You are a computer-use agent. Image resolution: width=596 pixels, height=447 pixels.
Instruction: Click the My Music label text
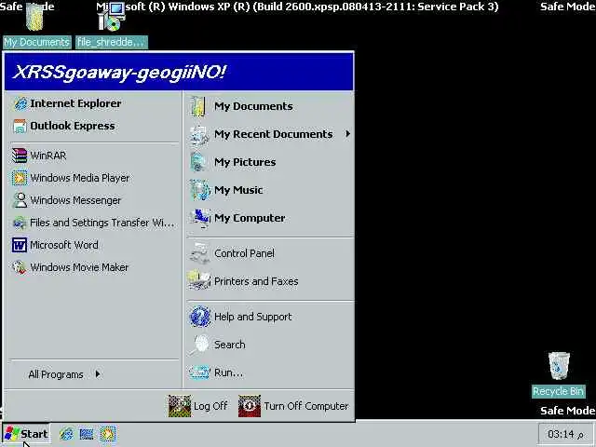point(238,190)
